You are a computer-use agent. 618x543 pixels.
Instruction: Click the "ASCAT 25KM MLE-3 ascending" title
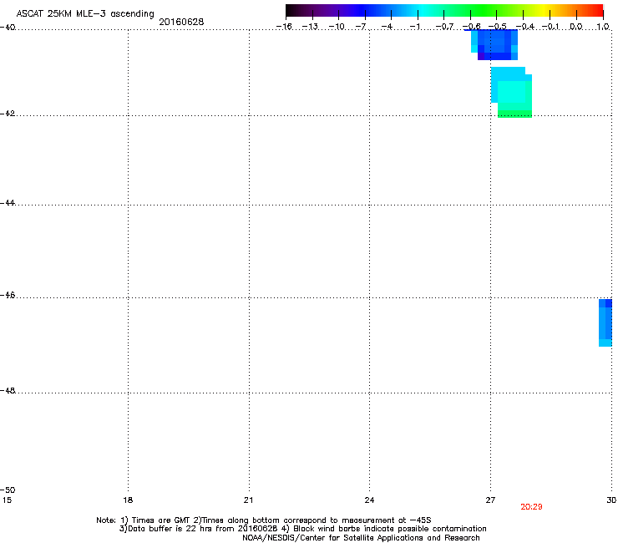click(85, 14)
